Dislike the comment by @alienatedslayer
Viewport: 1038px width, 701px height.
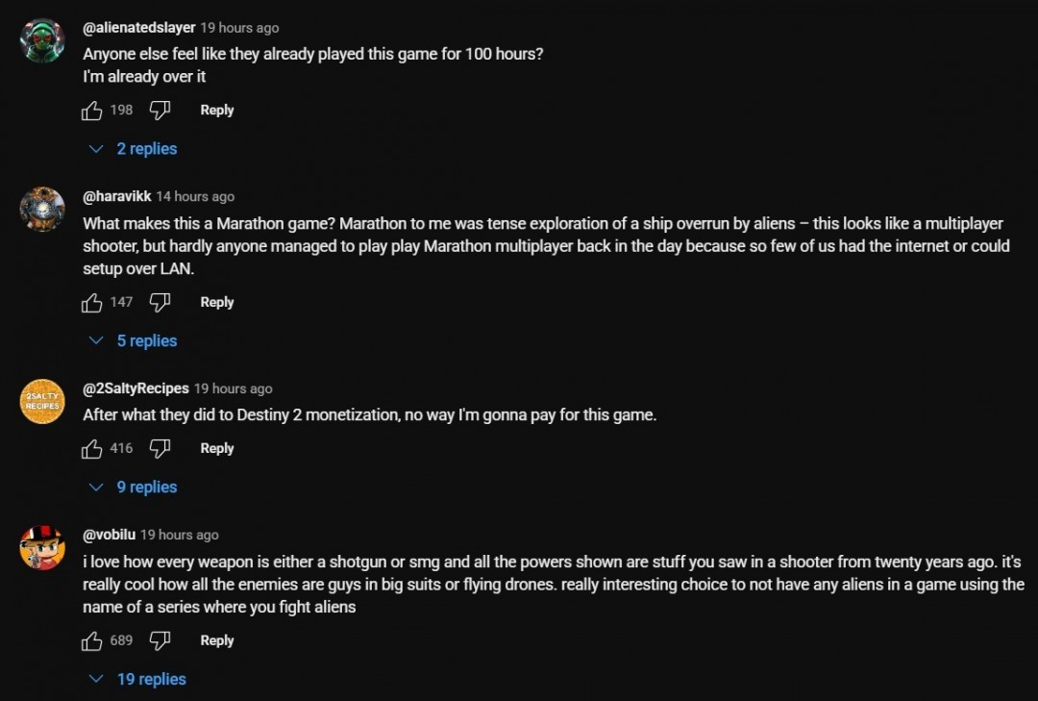pos(161,111)
